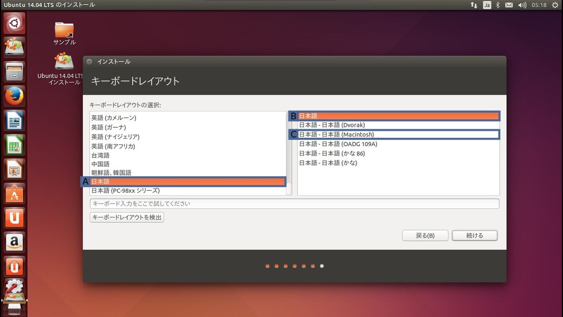This screenshot has height=317, width=563.
Task: Select 英語 (南アフリカ) in the layout list
Action: [188, 146]
